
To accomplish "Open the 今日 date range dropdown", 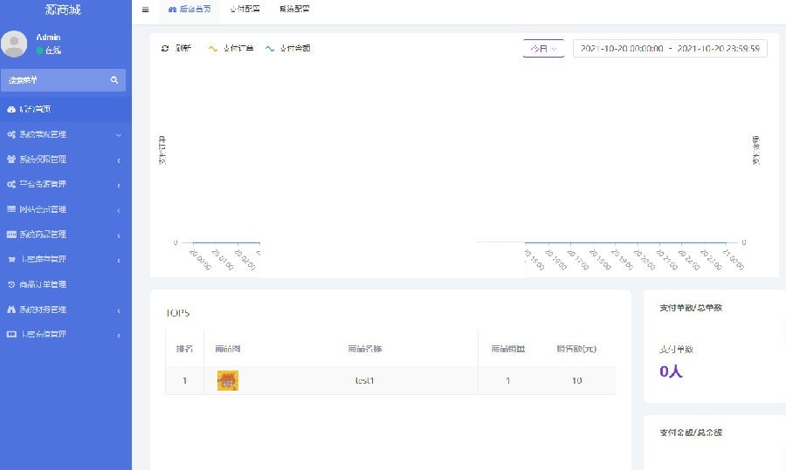I will 543,49.
